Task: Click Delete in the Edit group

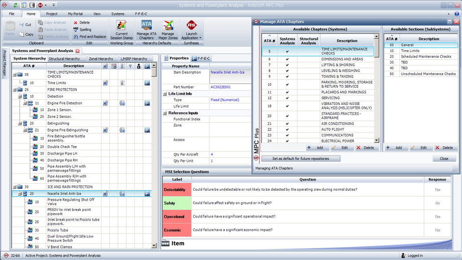Action: [82, 23]
